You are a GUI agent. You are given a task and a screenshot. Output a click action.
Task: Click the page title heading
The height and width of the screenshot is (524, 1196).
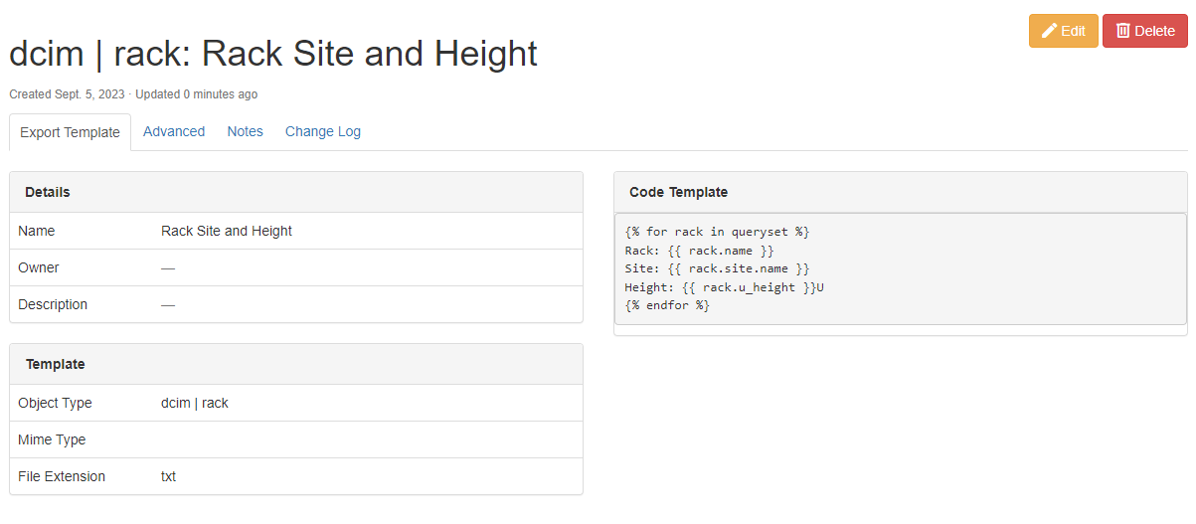coord(273,54)
